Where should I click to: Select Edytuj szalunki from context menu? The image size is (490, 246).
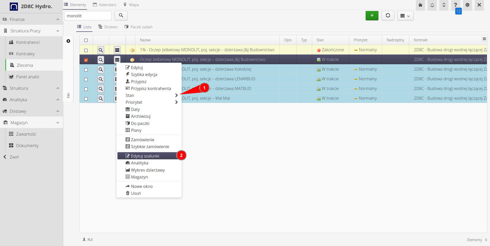pyautogui.click(x=145, y=156)
